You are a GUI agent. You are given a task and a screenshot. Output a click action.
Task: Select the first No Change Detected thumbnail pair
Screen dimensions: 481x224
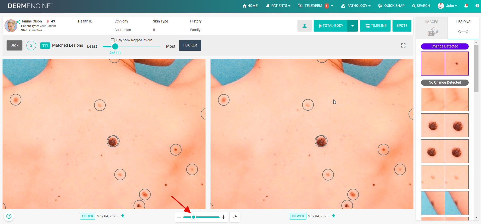click(x=445, y=99)
